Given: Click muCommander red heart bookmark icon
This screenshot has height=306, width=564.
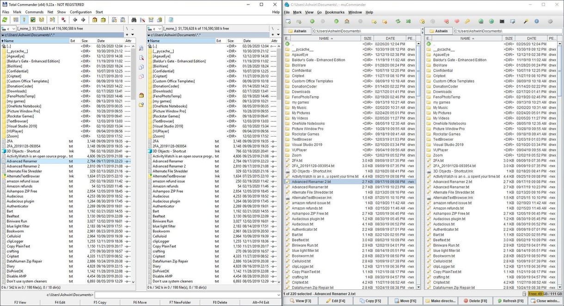Looking at the screenshot, I should click(x=457, y=21).
